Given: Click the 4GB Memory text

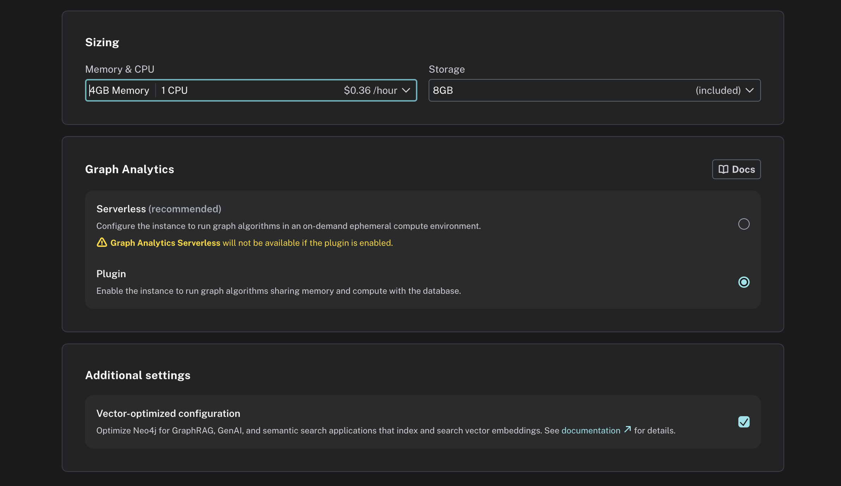Looking at the screenshot, I should tap(119, 90).
